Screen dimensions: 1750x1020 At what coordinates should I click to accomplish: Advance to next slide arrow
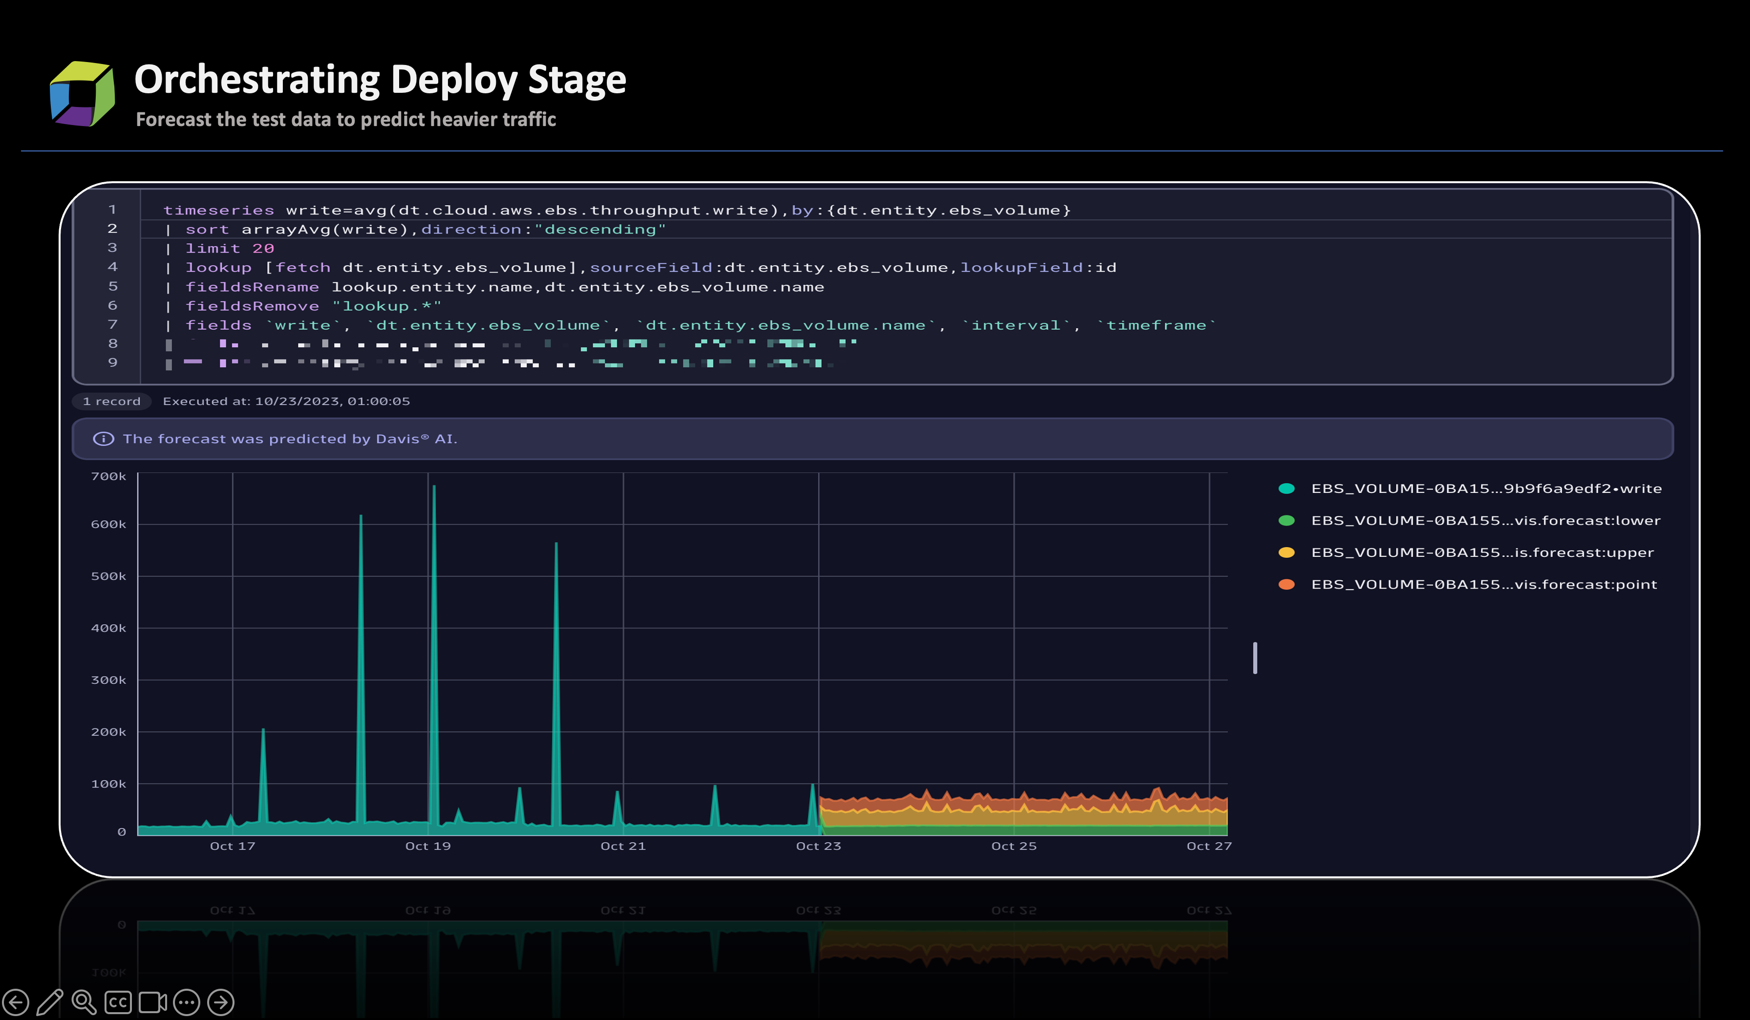221,1002
